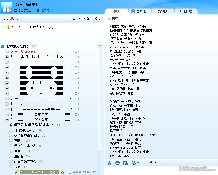Click the YY游戏 gamepad tab icon
218x175 pixels.
click(x=133, y=11)
